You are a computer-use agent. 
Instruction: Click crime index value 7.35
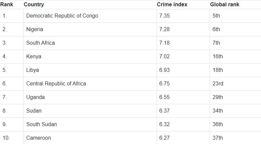[164, 16]
